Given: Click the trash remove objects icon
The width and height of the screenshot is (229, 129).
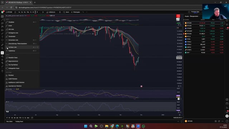Looking at the screenshot, I should pyautogui.click(x=3, y=71).
